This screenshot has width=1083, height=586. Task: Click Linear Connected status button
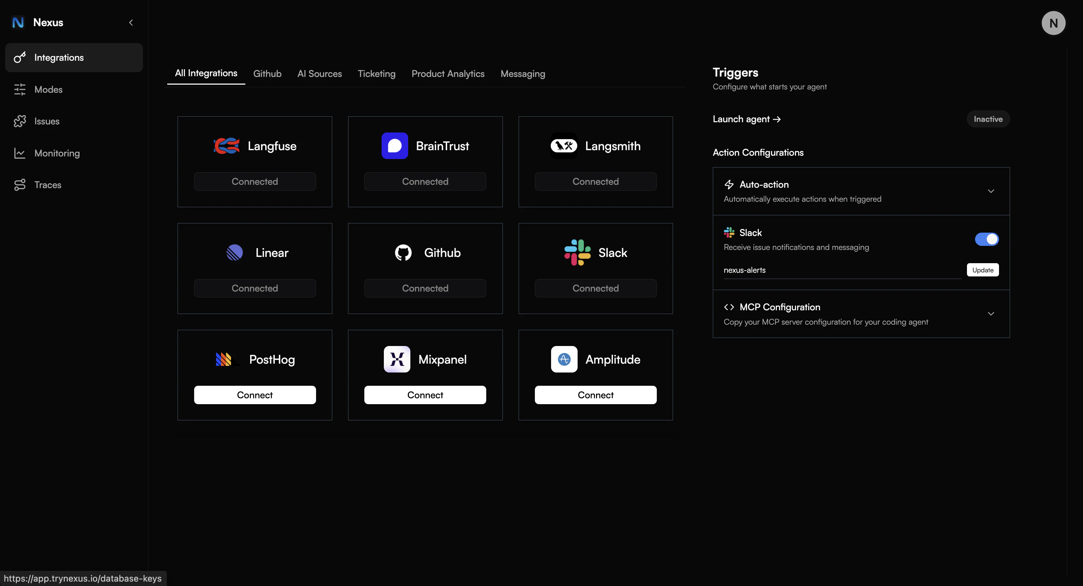(255, 288)
